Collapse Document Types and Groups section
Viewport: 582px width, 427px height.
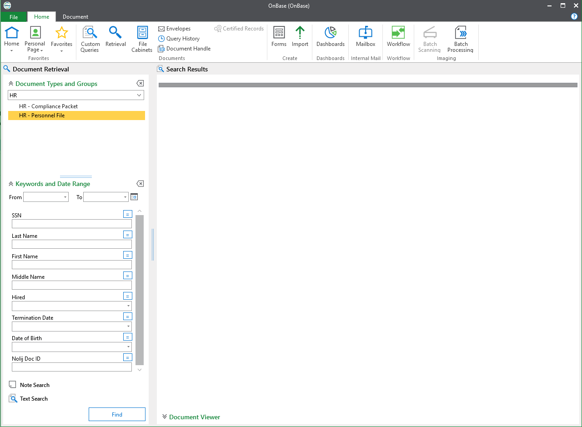[x=11, y=84]
